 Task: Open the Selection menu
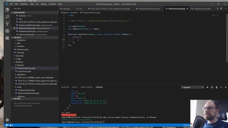coord(24,4)
